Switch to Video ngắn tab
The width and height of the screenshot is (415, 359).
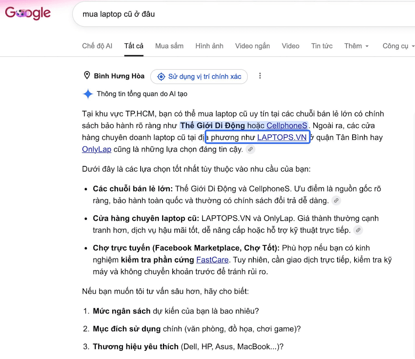pyautogui.click(x=252, y=46)
